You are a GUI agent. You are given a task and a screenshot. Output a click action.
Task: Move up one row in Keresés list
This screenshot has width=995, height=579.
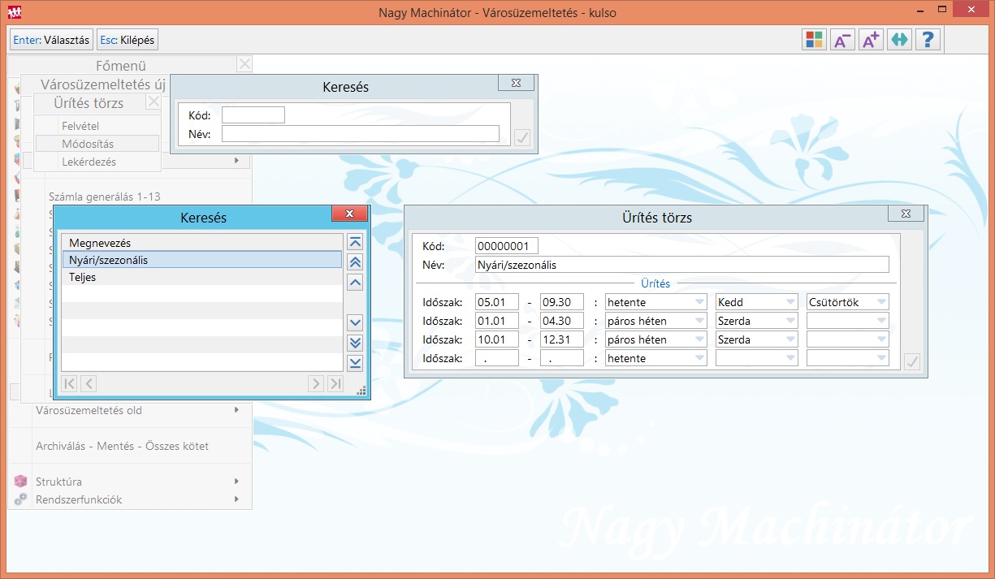[x=355, y=283]
